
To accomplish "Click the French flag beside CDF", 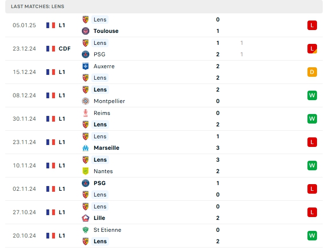I will click(51, 49).
